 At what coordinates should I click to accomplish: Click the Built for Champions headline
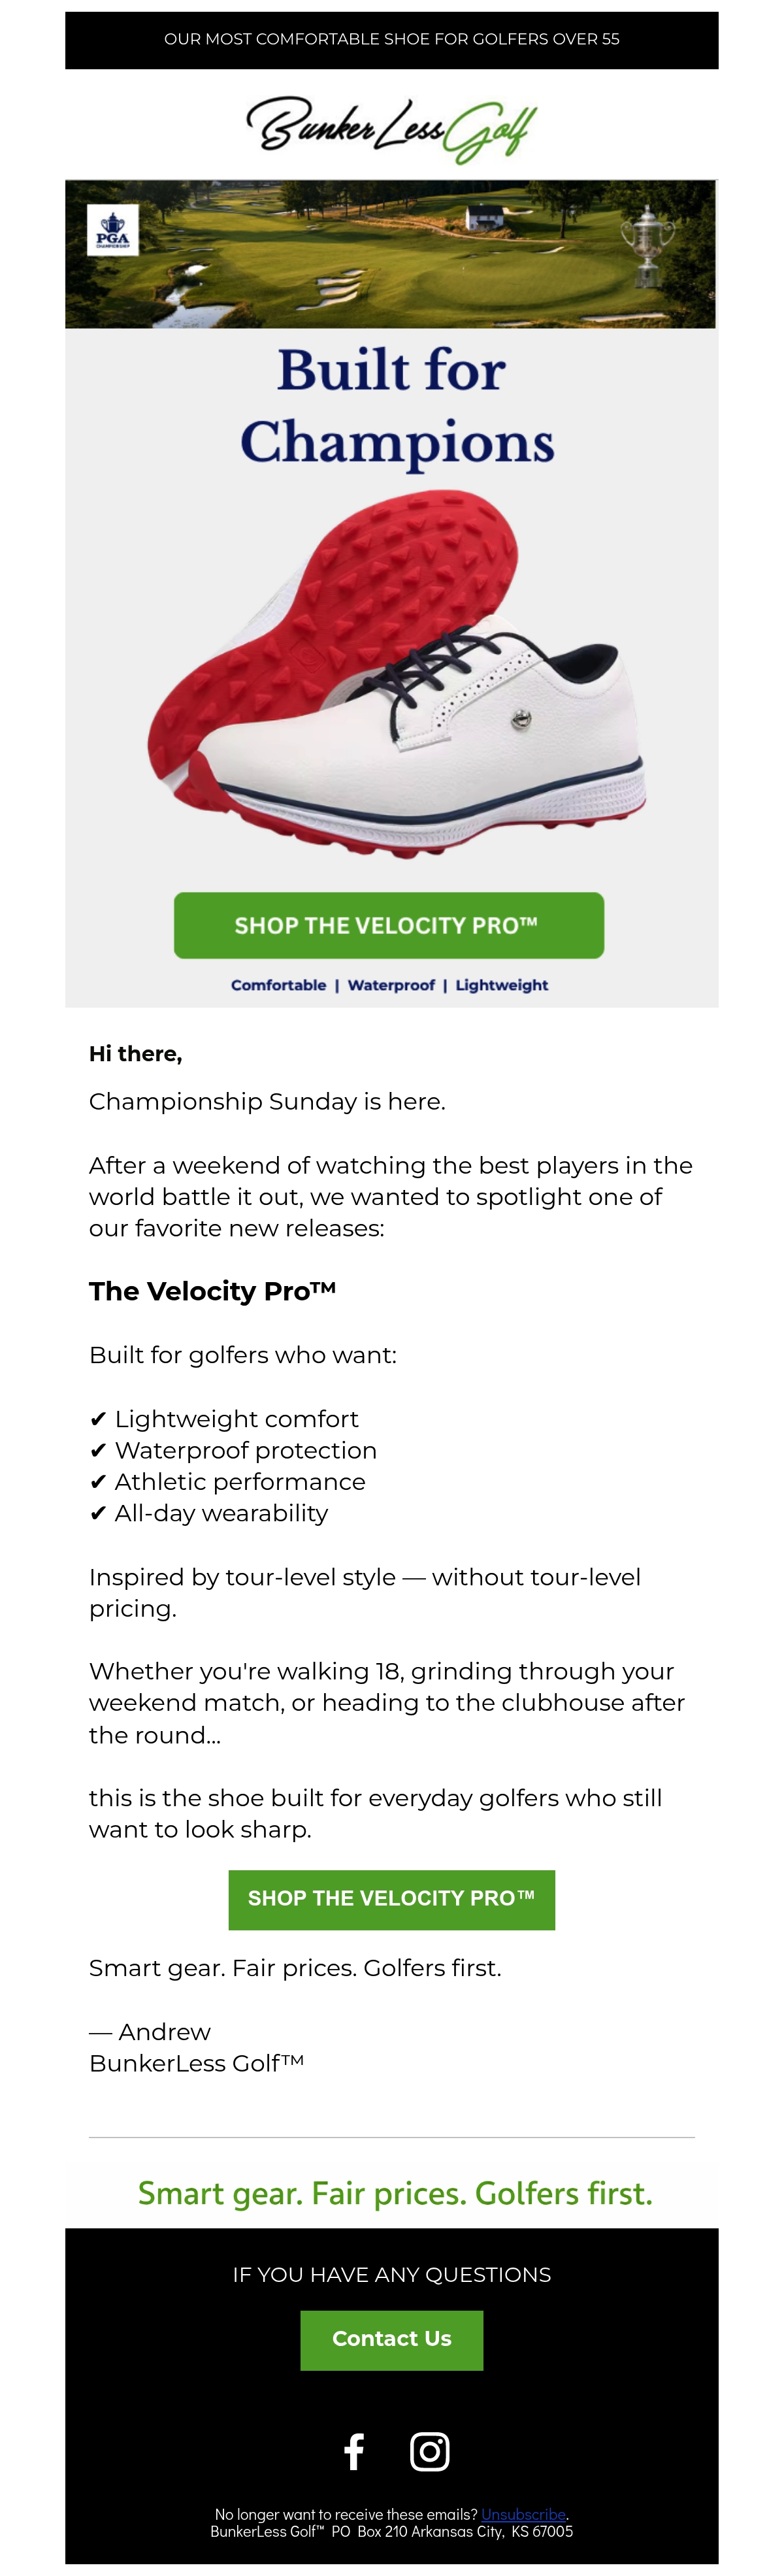tap(394, 406)
